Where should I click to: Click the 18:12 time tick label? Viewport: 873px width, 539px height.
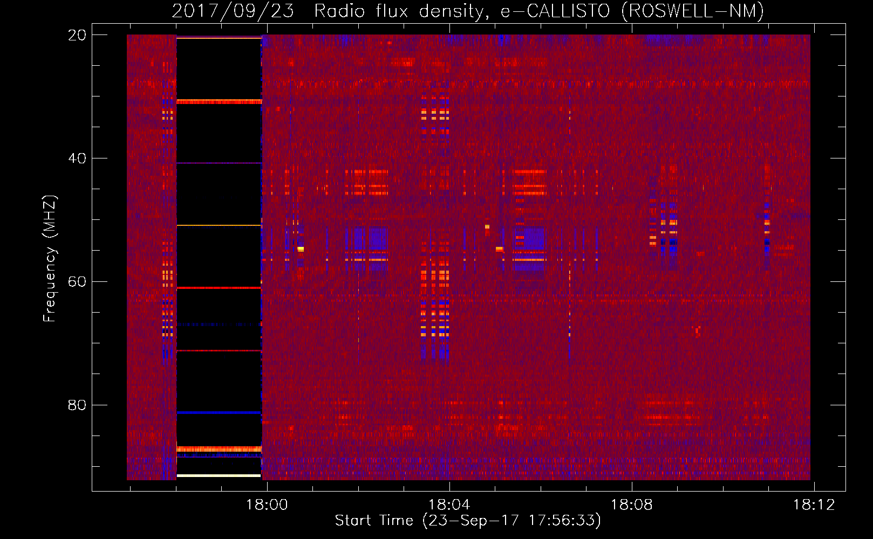point(814,505)
